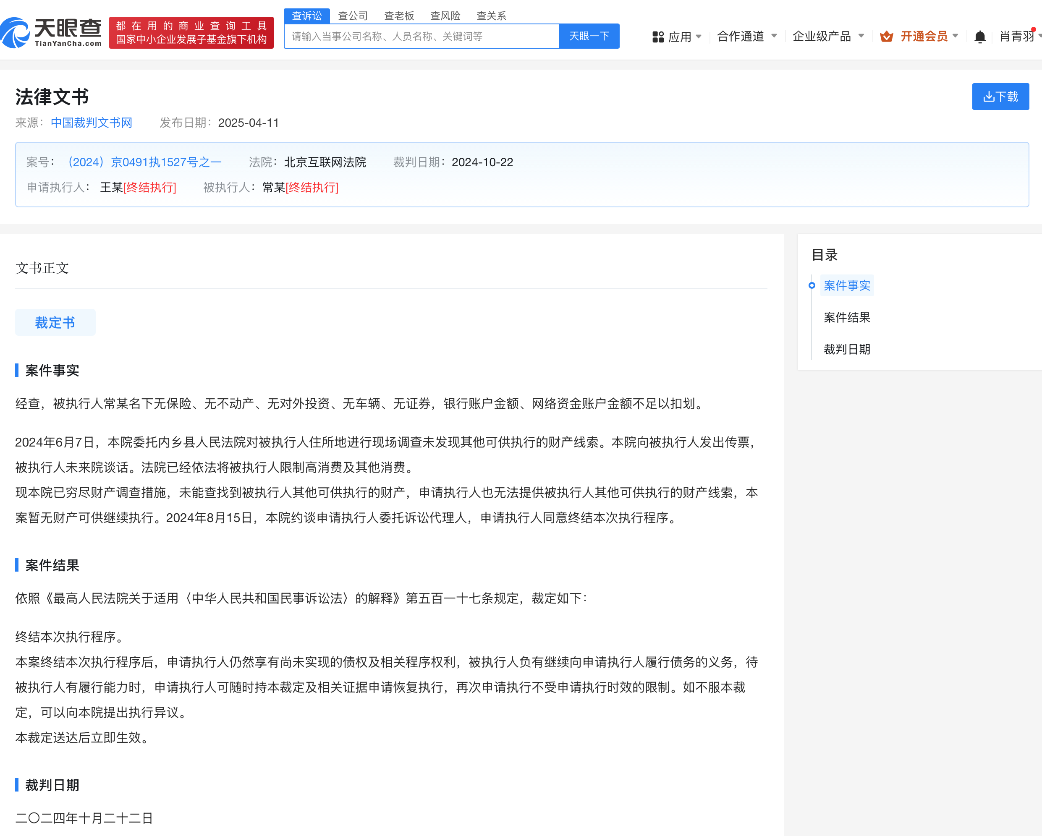The width and height of the screenshot is (1042, 836).
Task: Click the apps grid icon
Action: pos(658,37)
